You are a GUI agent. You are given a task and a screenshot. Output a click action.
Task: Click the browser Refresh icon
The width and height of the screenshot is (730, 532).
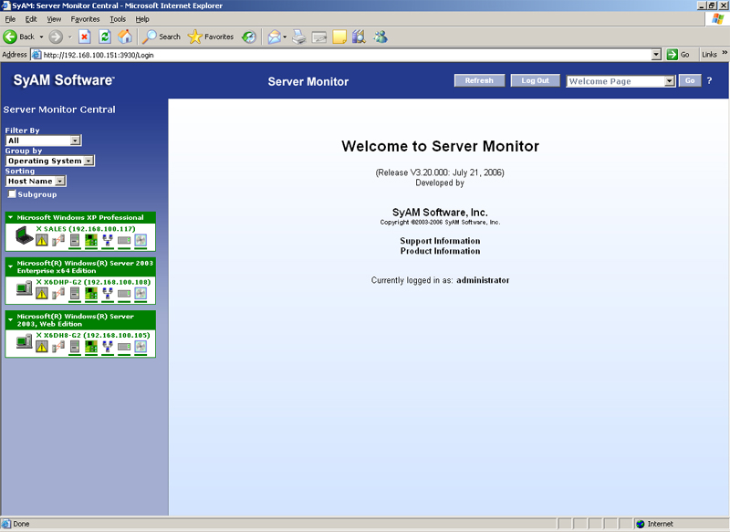(x=105, y=37)
